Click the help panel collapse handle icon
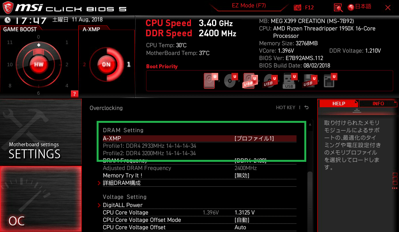This screenshot has height=232, width=399. pyautogui.click(x=357, y=110)
